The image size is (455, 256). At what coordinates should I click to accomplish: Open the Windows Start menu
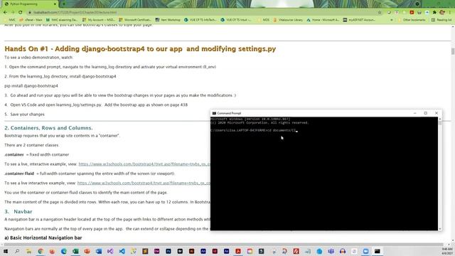coord(6,251)
